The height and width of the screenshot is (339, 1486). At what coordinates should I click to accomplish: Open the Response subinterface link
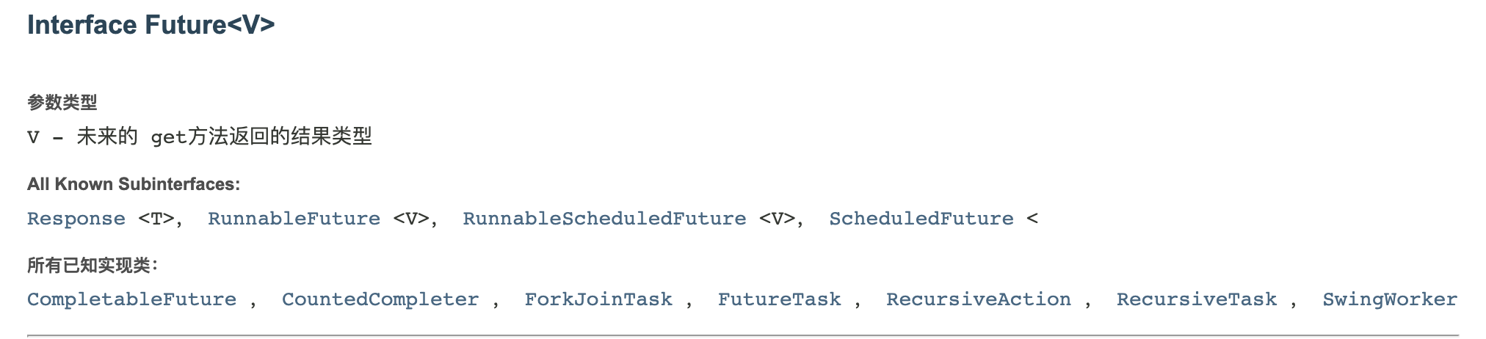coord(76,219)
